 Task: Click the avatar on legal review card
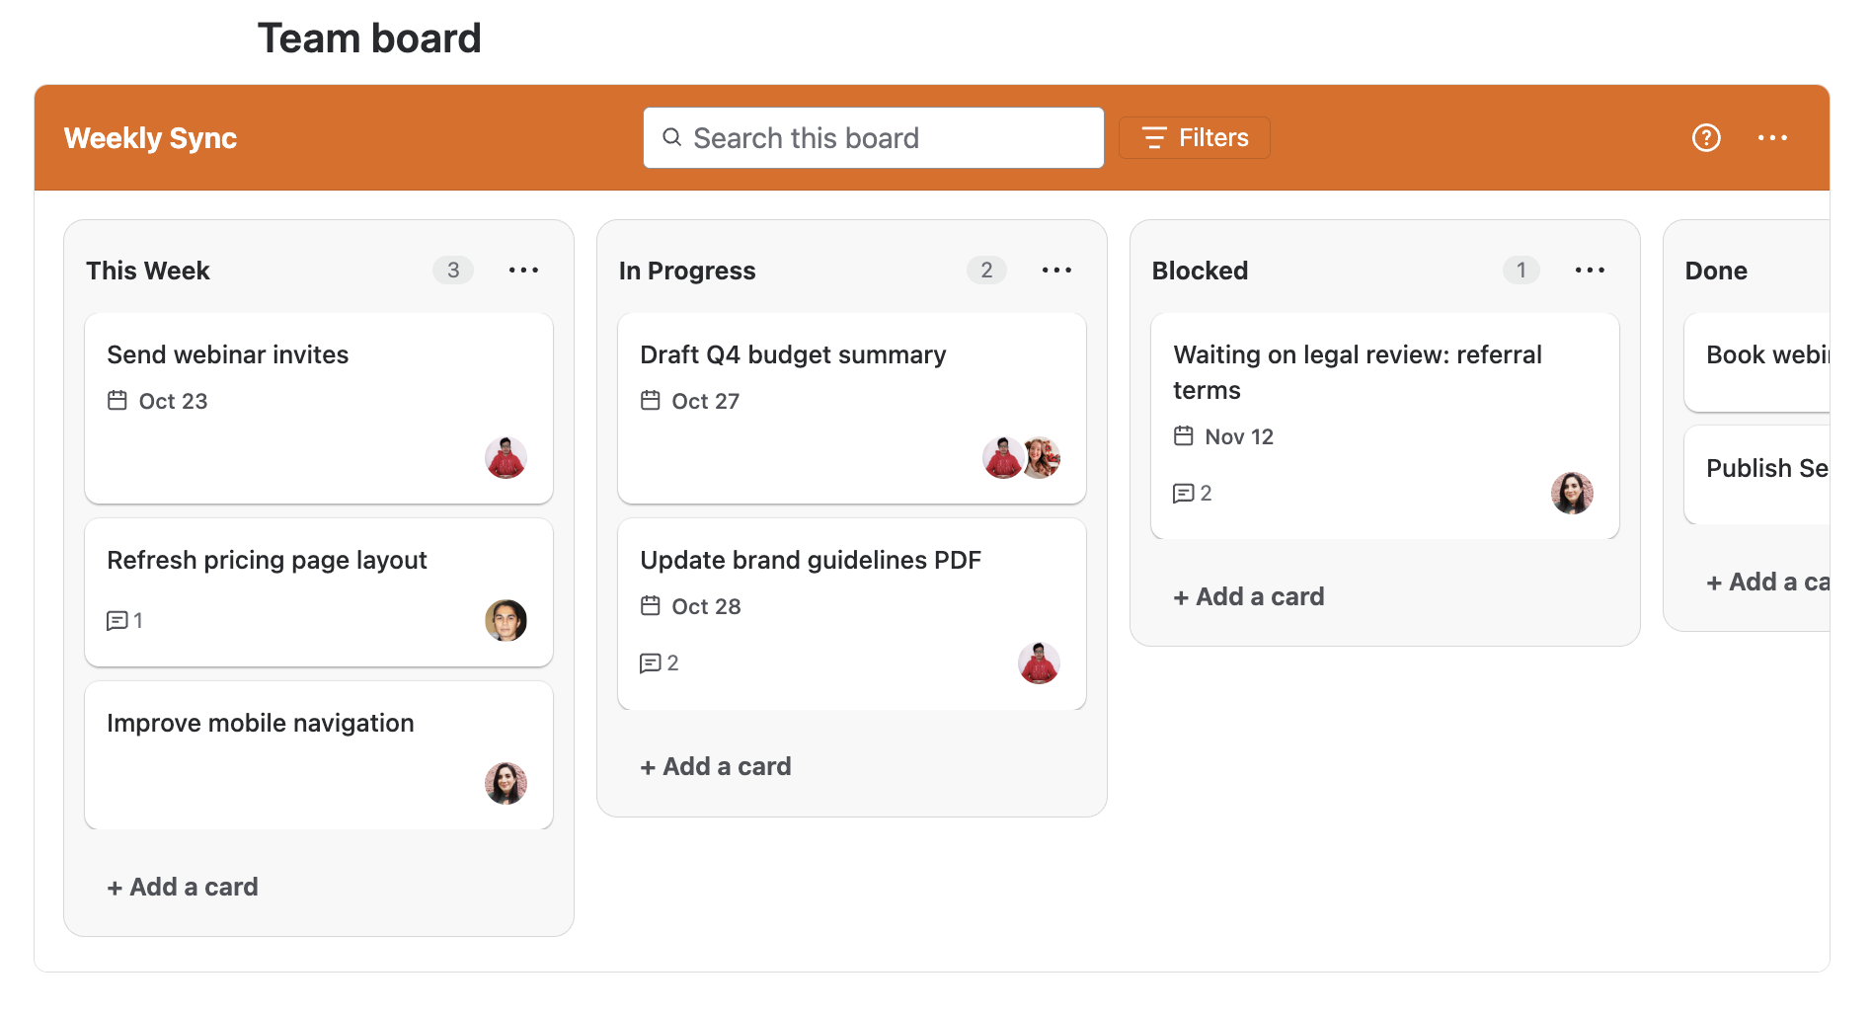1572,494
